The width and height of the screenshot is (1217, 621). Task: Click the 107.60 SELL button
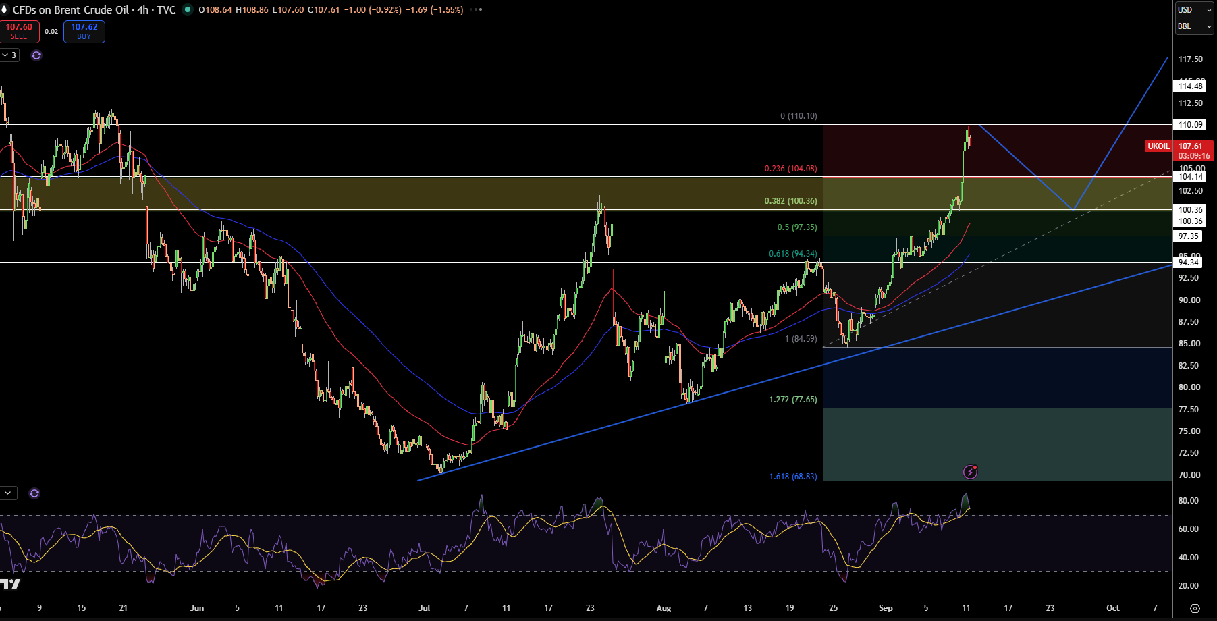click(x=19, y=31)
